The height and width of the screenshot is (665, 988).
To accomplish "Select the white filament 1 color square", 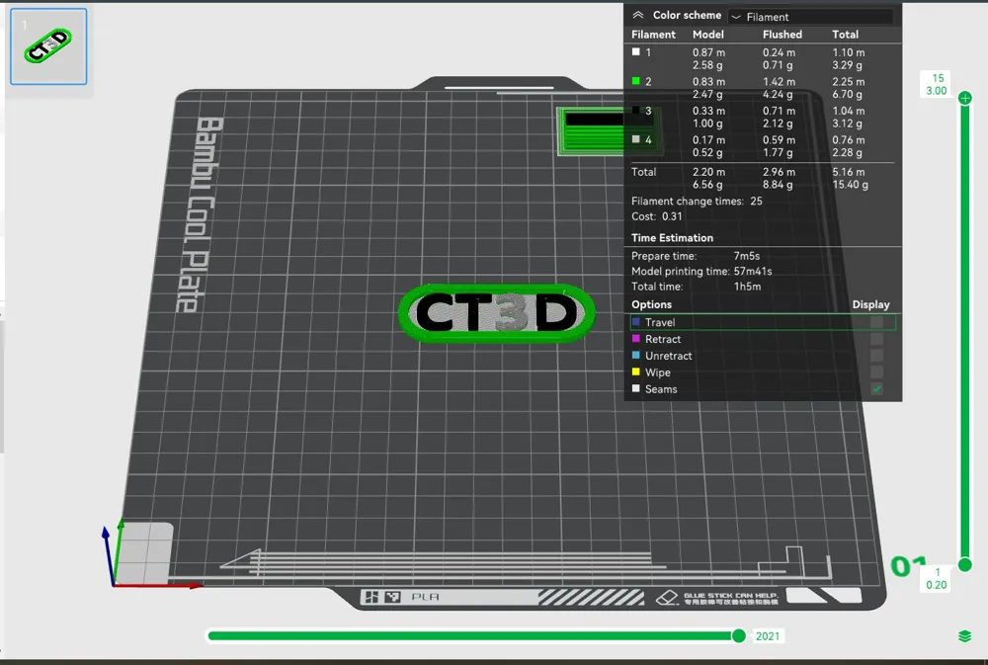I will pos(638,51).
